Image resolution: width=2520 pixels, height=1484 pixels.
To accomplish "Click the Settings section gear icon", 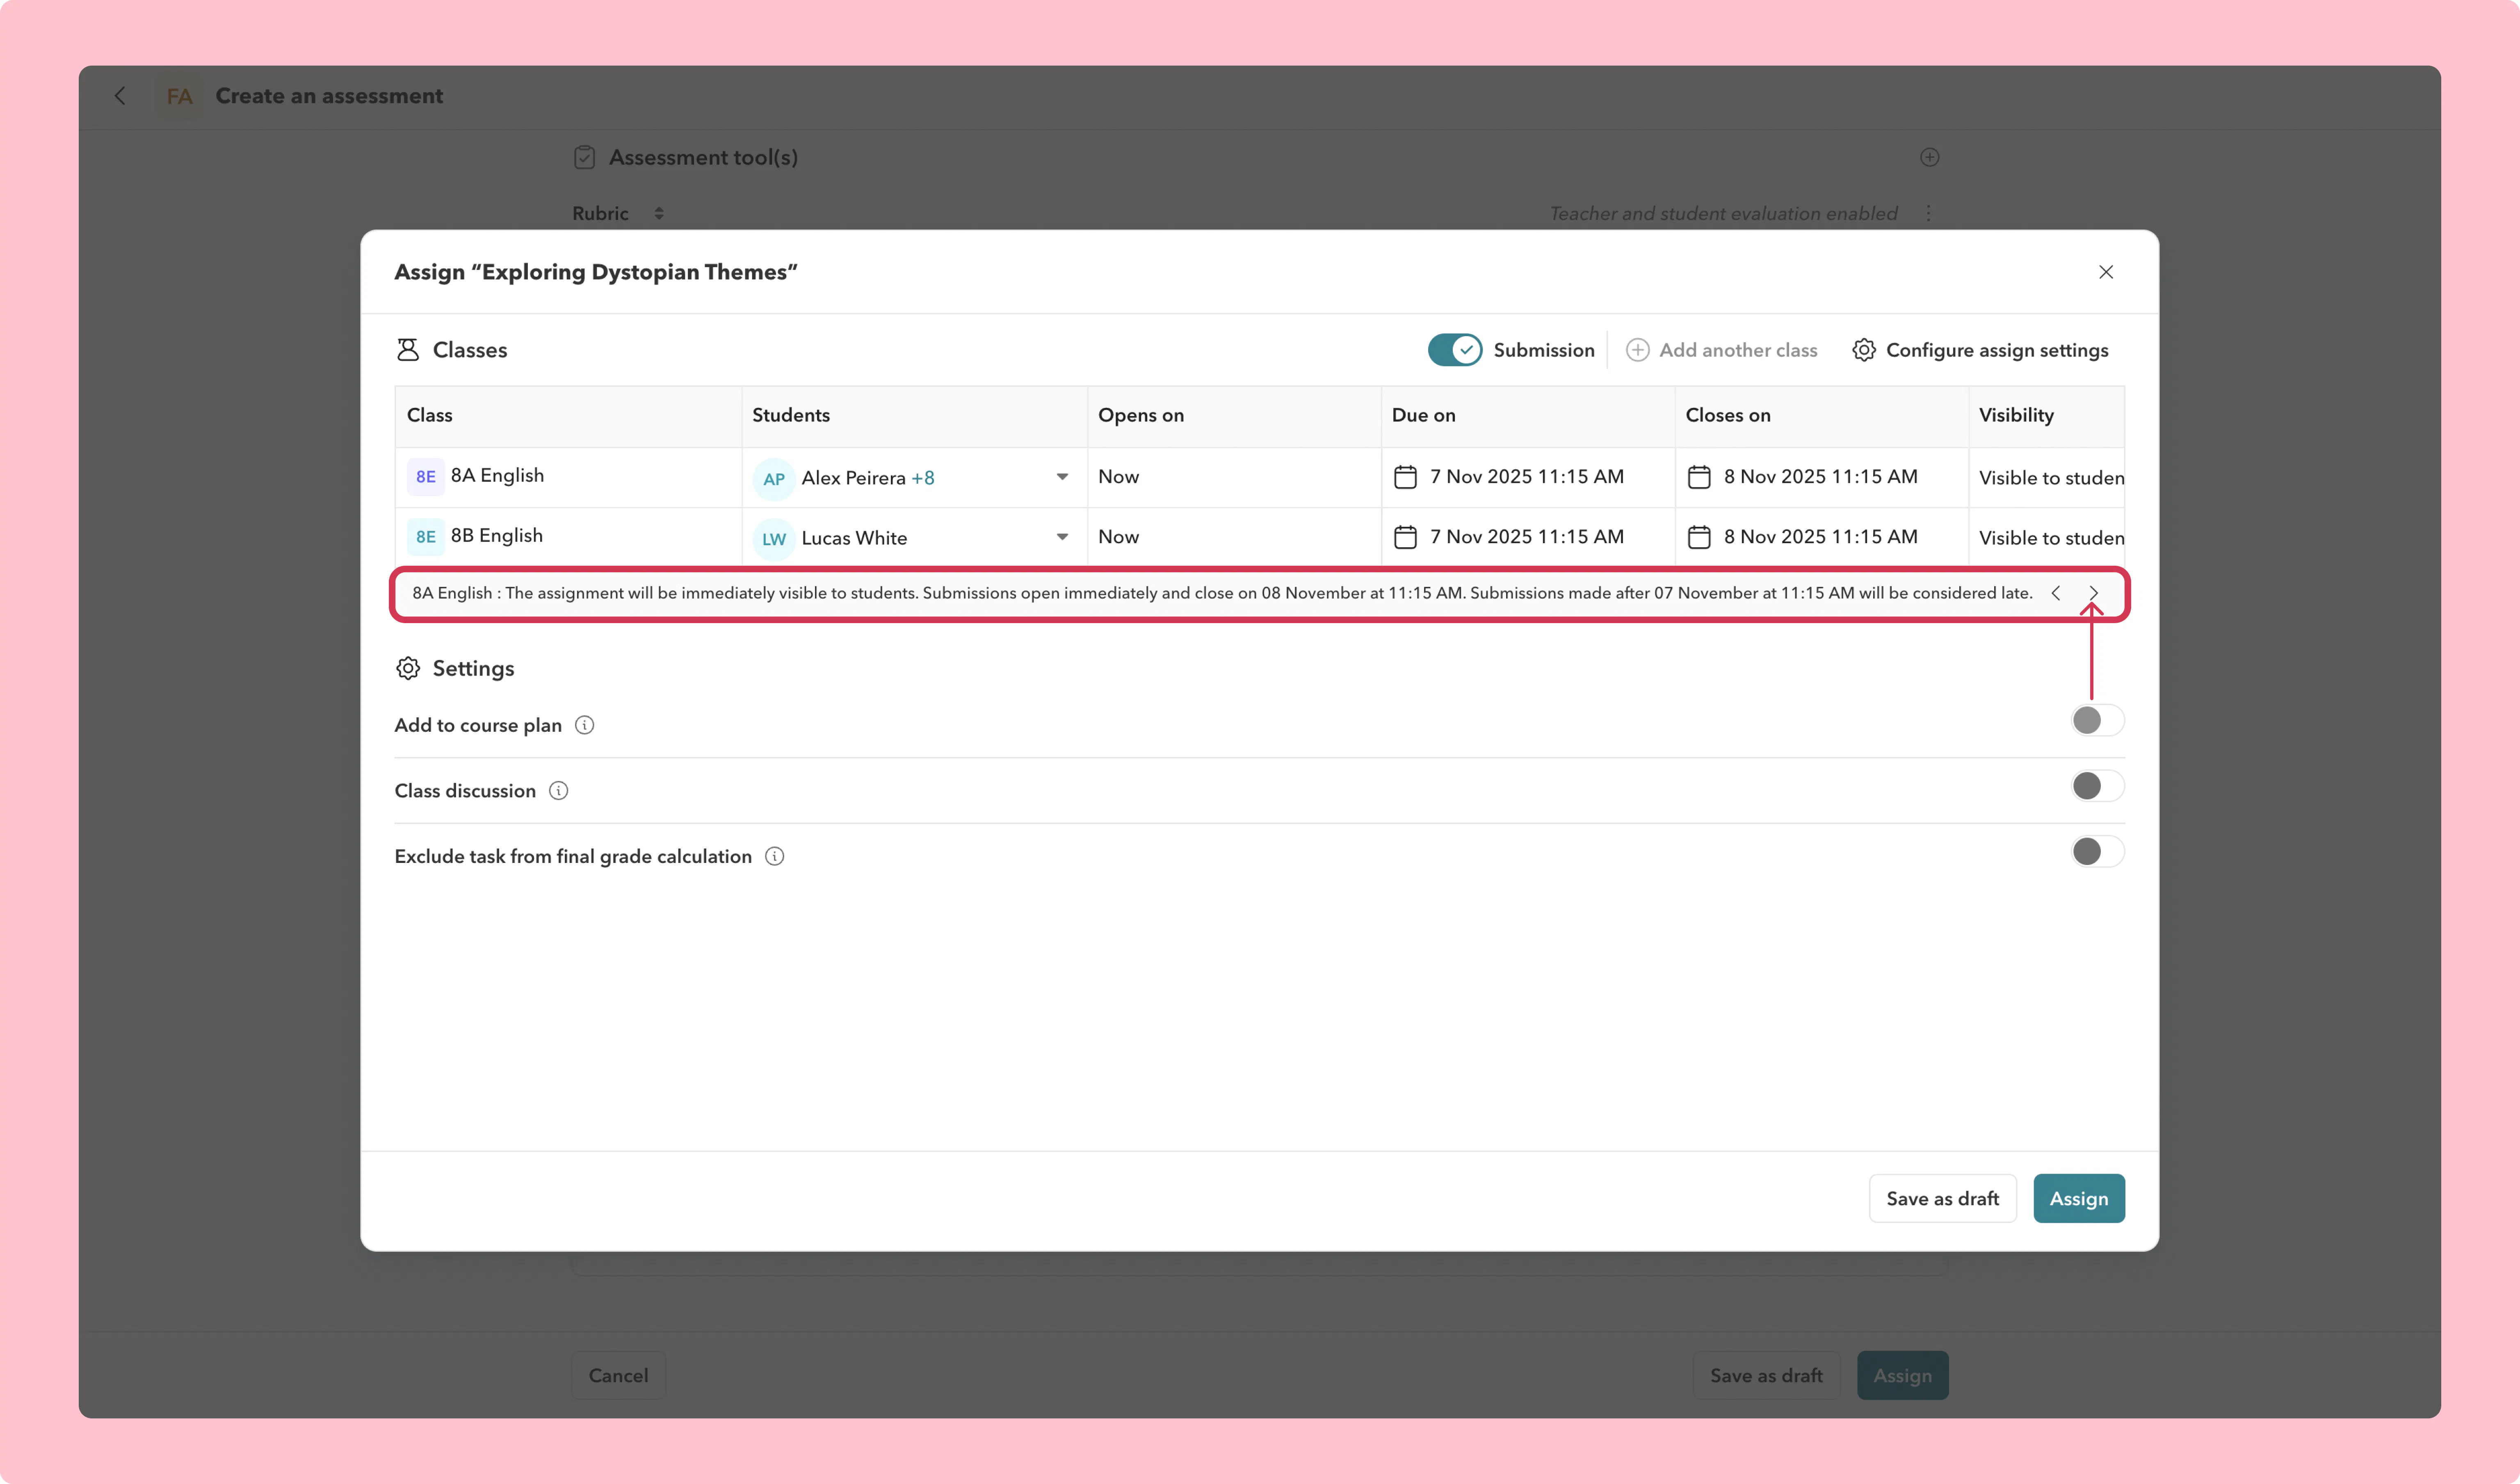I will pos(407,668).
